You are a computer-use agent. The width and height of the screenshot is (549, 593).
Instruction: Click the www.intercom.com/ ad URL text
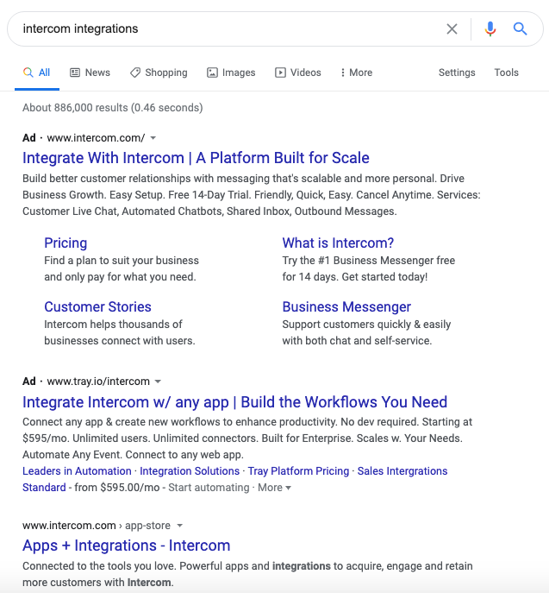96,138
